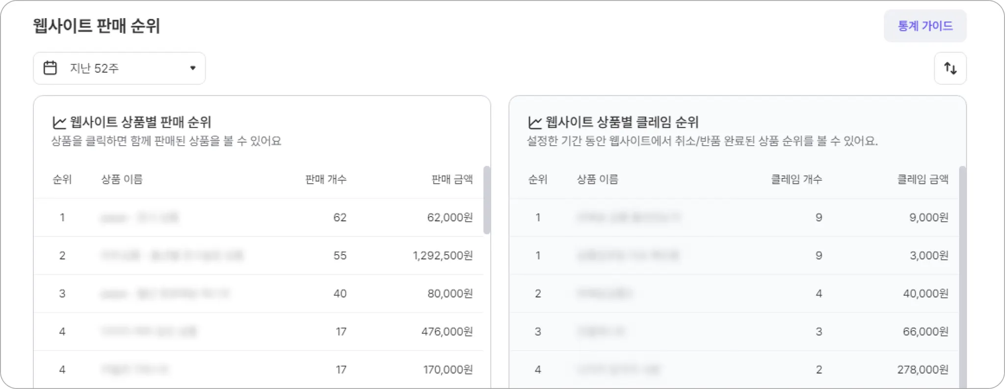Viewport: 1005px width, 389px height.
Task: Click the up-down swap arrows icon
Action: tap(950, 68)
